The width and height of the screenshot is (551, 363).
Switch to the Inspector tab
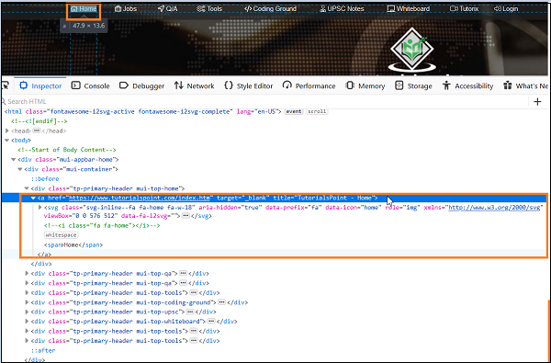point(40,85)
